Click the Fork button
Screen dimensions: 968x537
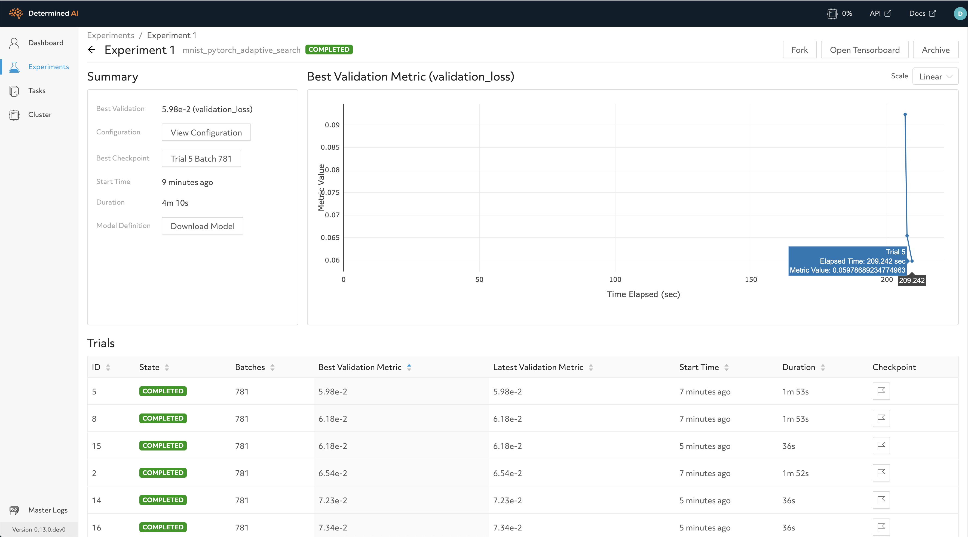[799, 50]
